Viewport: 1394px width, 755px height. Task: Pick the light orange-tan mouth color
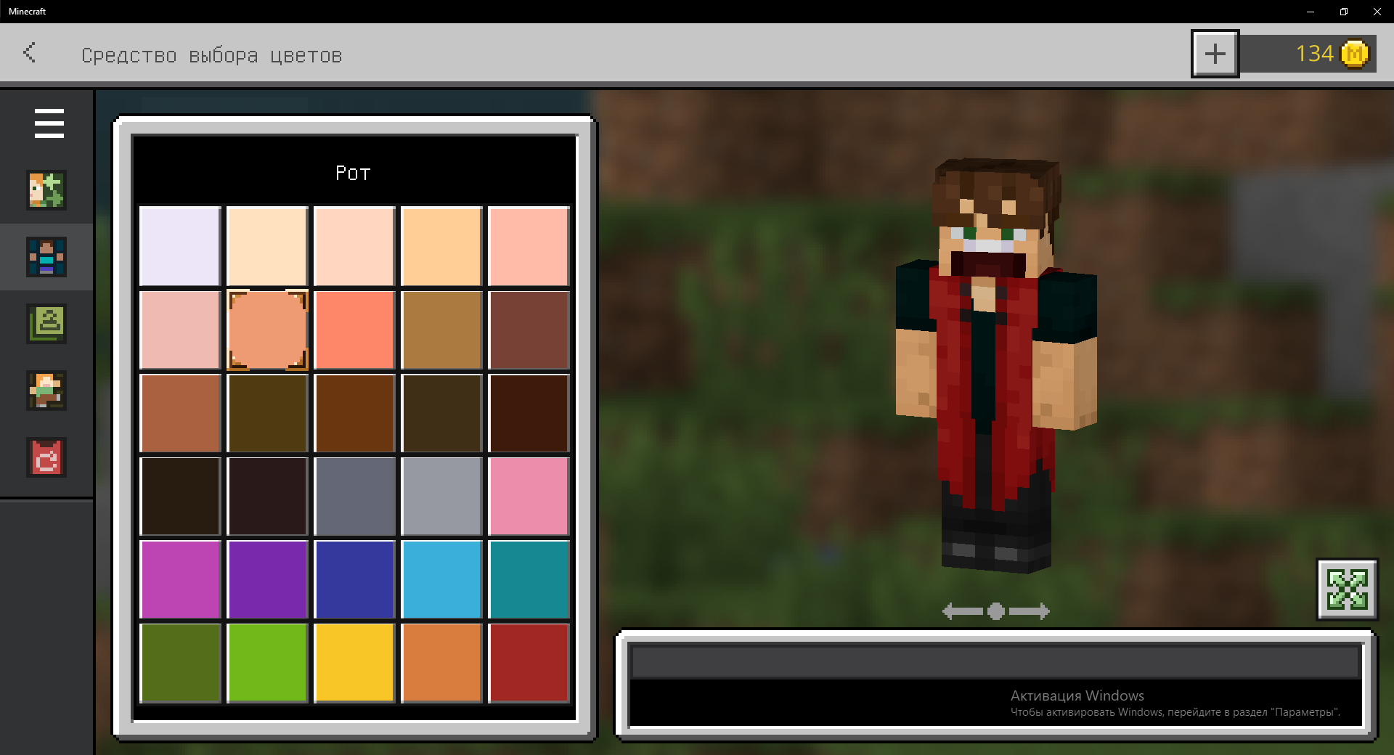441,246
